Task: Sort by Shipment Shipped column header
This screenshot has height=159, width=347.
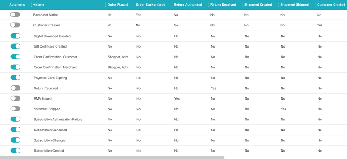Action: [295, 5]
